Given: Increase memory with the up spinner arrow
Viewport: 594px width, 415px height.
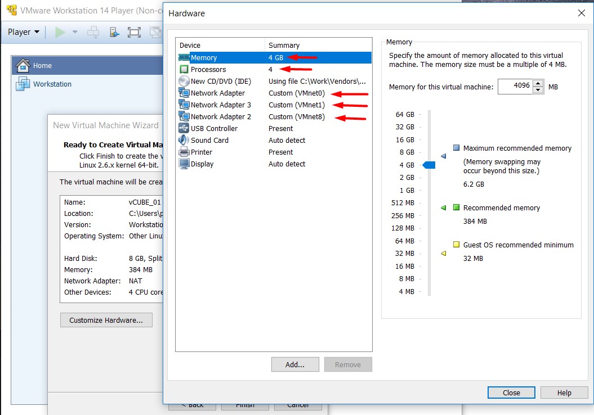Looking at the screenshot, I should point(538,84).
